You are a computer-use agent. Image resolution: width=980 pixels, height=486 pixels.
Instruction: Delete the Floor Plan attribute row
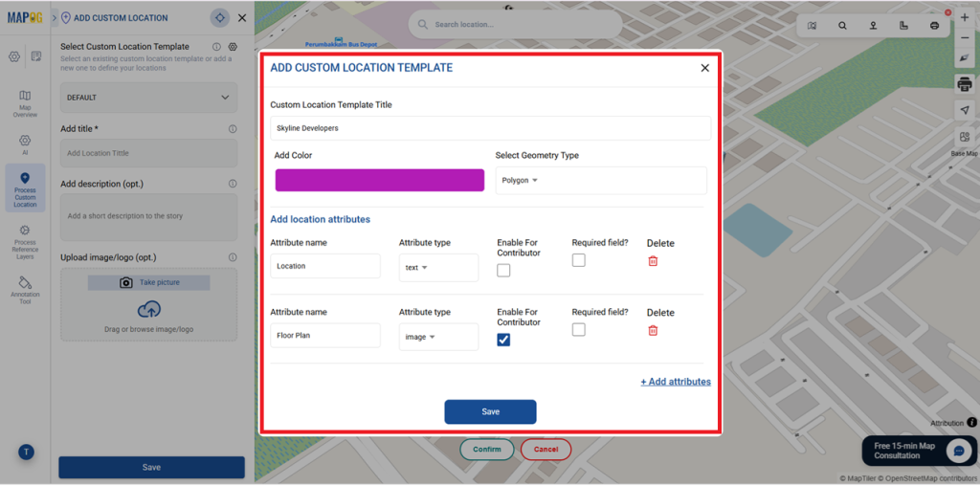[x=653, y=330]
